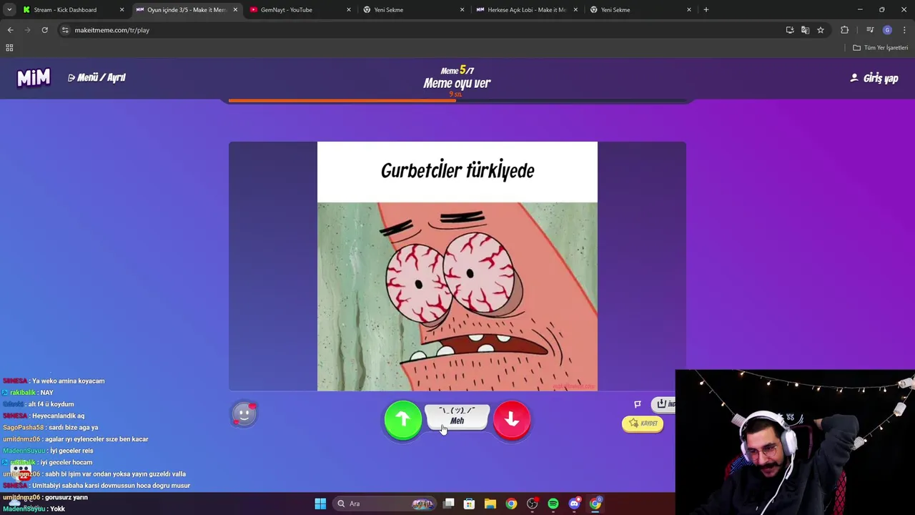Switch to Herkese Açık Lobi tab
The height and width of the screenshot is (515, 915).
click(x=526, y=10)
